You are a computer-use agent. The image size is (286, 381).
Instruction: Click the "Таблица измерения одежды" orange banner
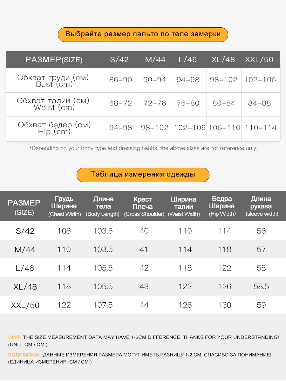(x=143, y=175)
